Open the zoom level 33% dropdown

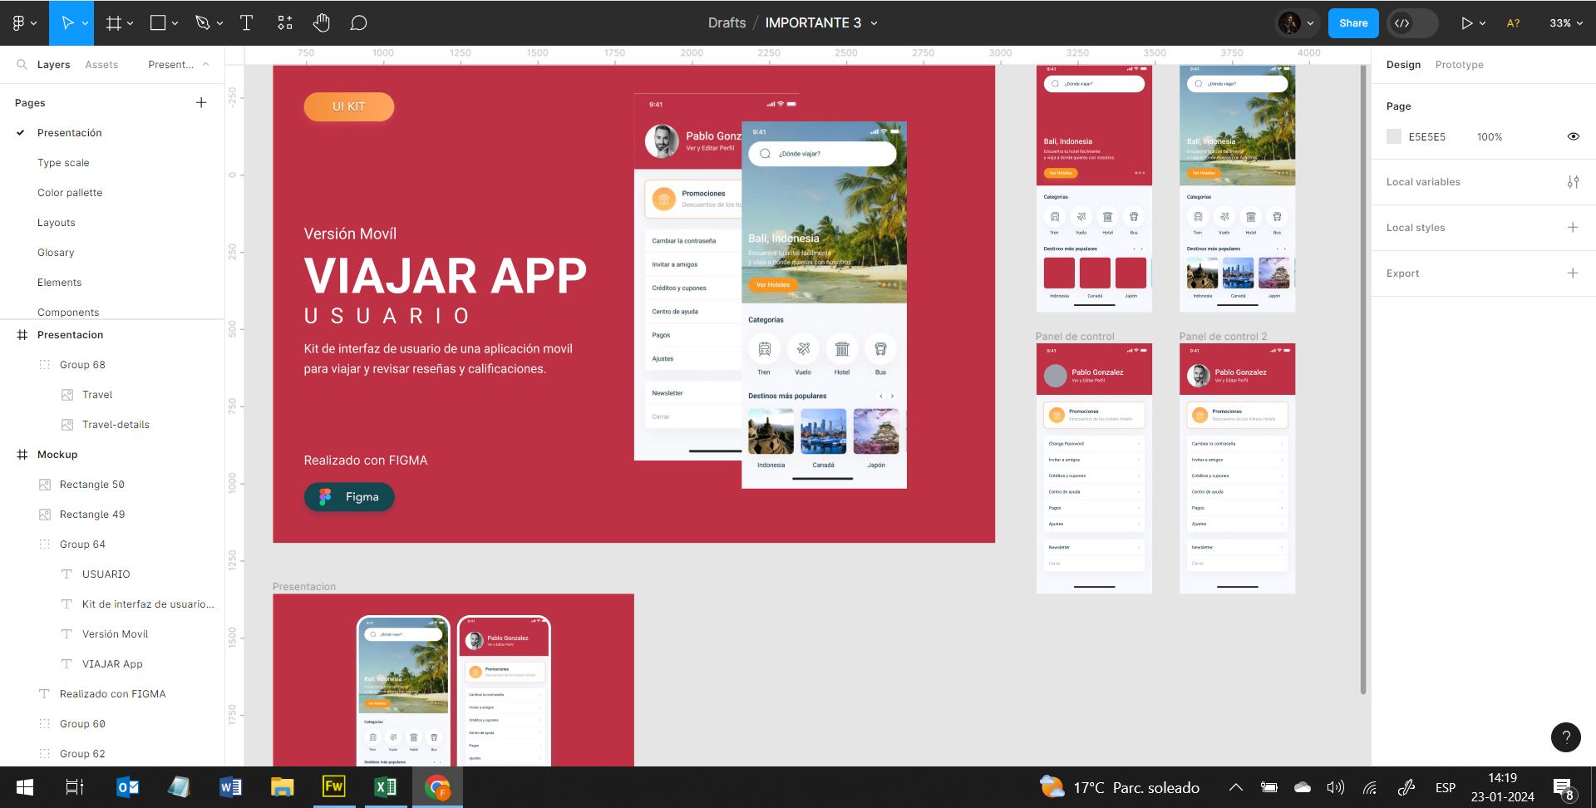click(1565, 23)
